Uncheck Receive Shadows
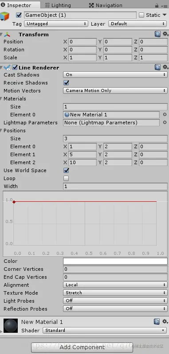Image resolution: width=169 pixels, height=354 pixels. pyautogui.click(x=66, y=83)
